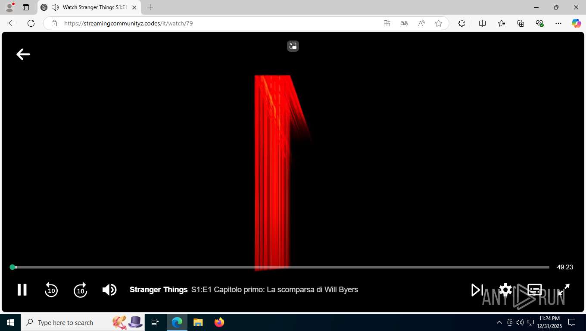Add this page to favorites
586x331 pixels.
439,23
